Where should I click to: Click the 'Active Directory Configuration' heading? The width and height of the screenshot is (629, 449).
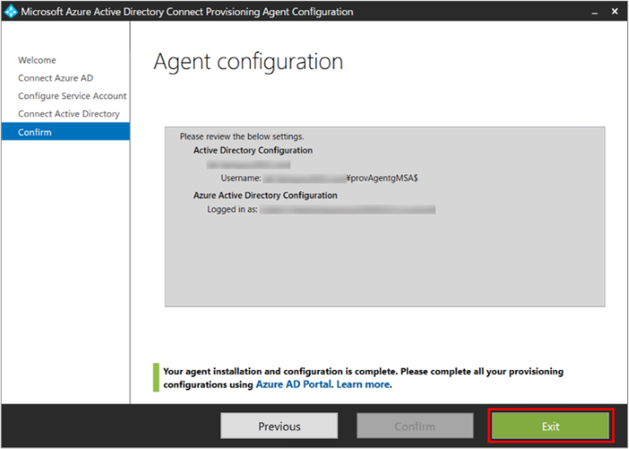pyautogui.click(x=253, y=150)
